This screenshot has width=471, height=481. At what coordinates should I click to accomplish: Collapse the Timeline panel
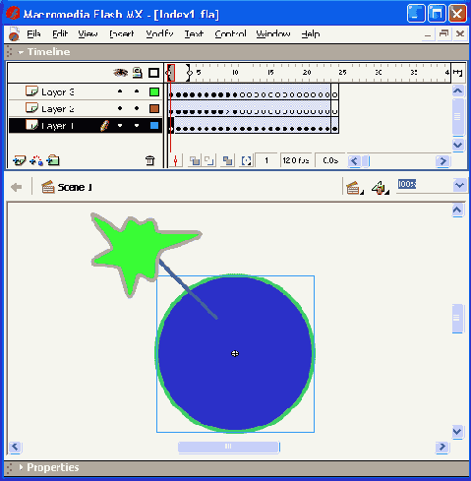coord(21,52)
